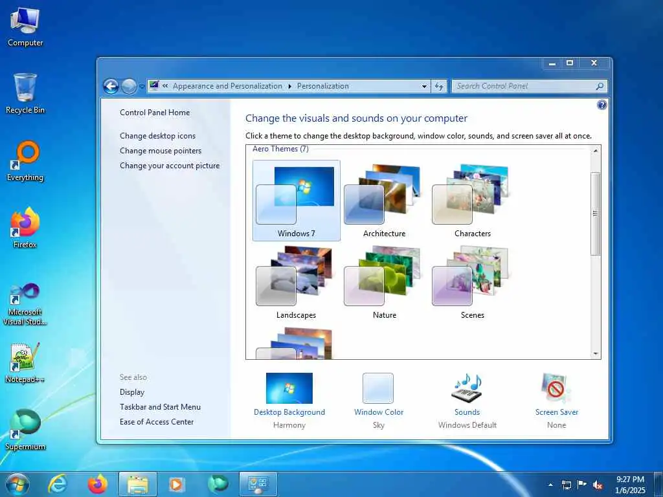
Task: Open Change your account picture
Action: pyautogui.click(x=170, y=166)
